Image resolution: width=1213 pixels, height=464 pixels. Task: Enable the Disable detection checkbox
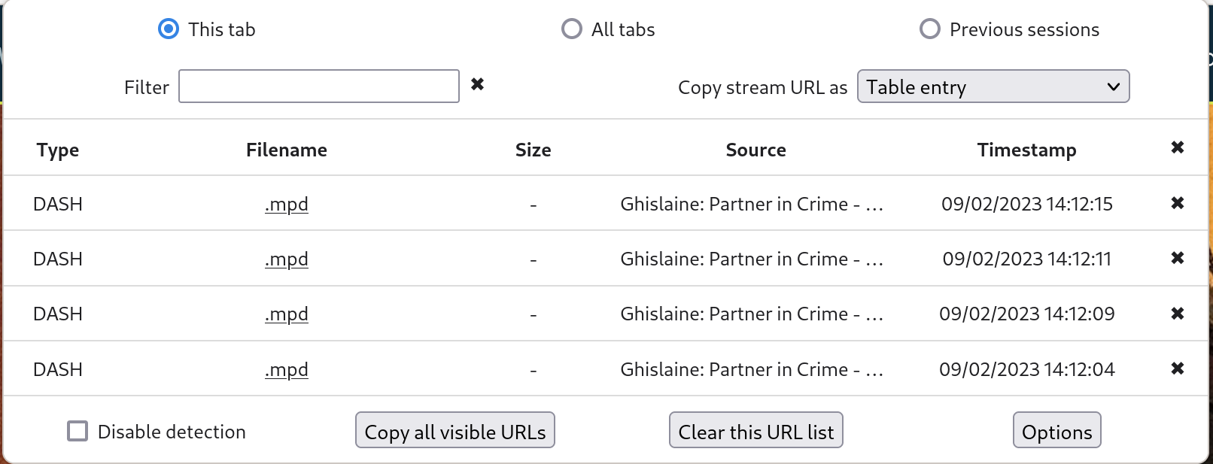[78, 432]
